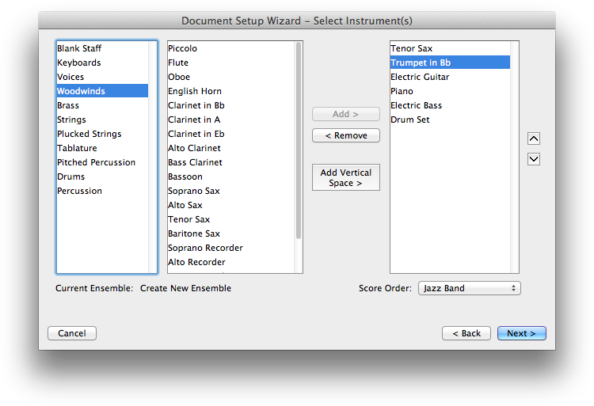Screen dimensions: 594x406
Task: Remove the selected instrument
Action: click(345, 135)
